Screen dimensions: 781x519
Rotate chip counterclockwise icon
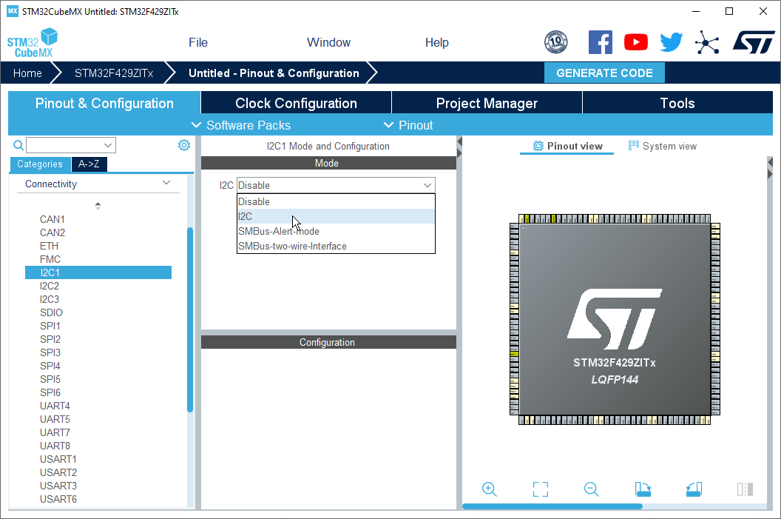click(x=694, y=489)
